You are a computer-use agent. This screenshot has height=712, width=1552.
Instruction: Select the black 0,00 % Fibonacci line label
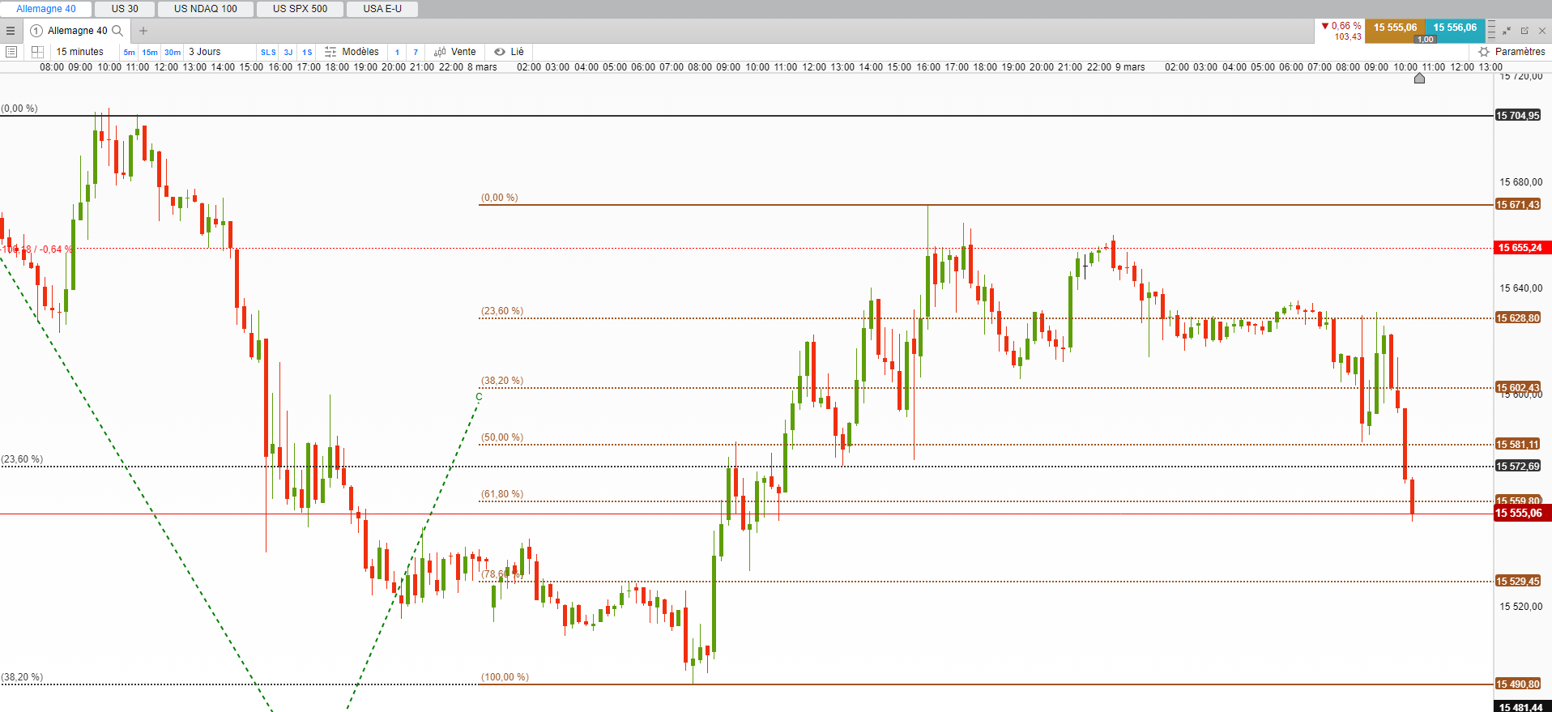[19, 109]
